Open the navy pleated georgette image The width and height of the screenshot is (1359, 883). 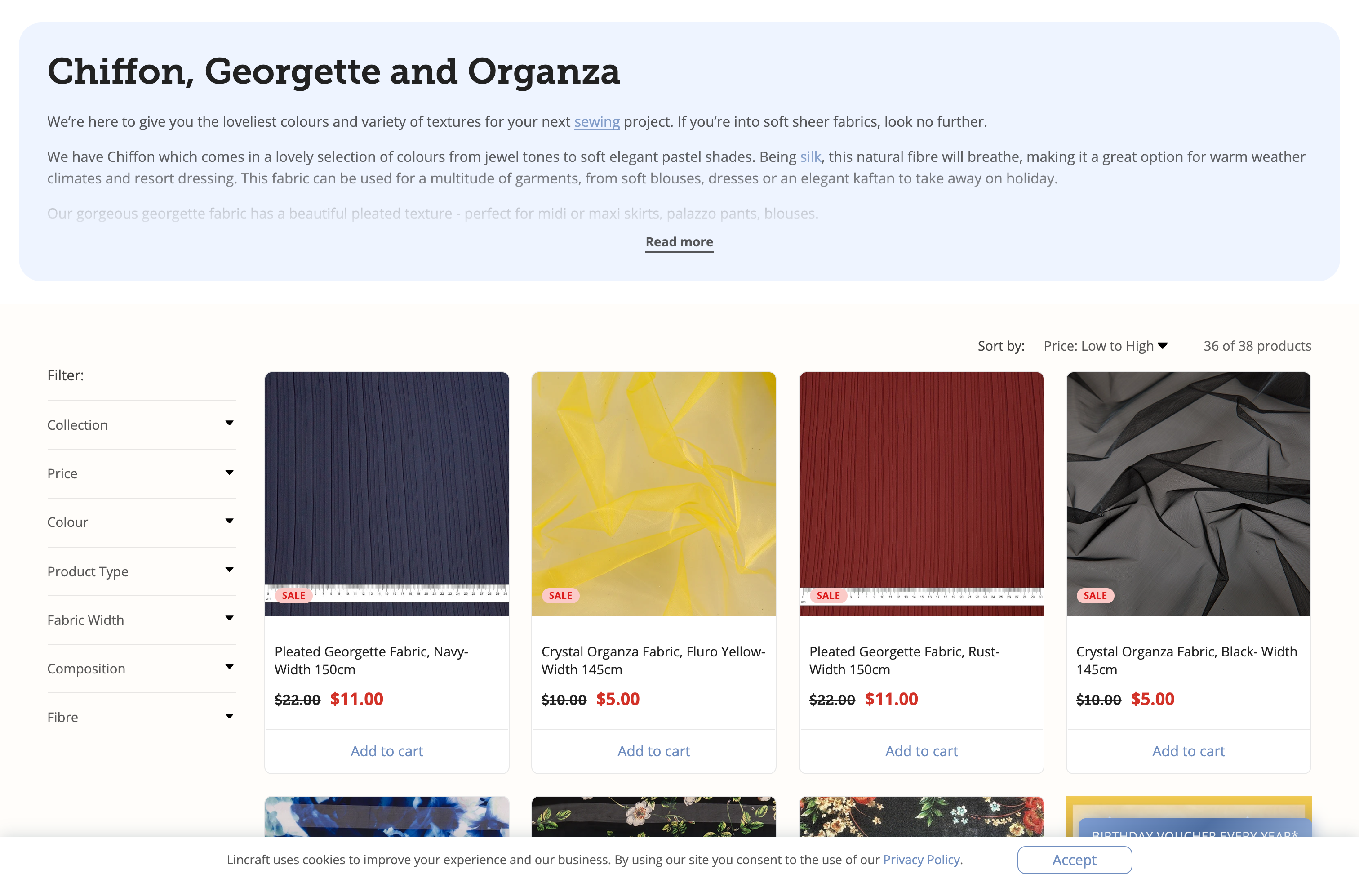pos(386,494)
